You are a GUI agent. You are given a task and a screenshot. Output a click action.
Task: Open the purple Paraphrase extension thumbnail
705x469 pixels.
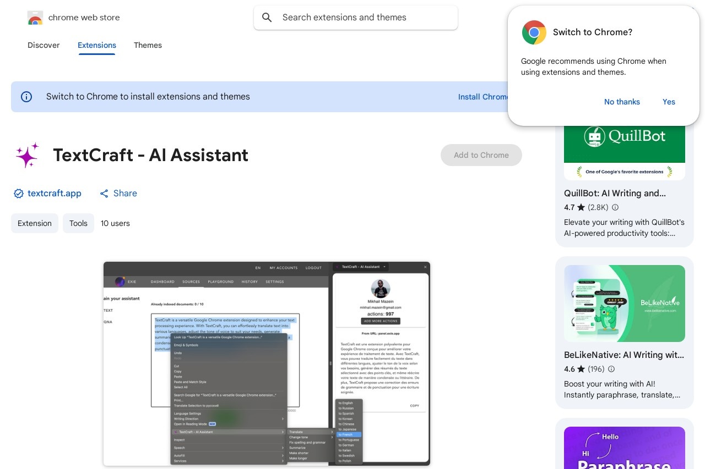tap(625, 448)
